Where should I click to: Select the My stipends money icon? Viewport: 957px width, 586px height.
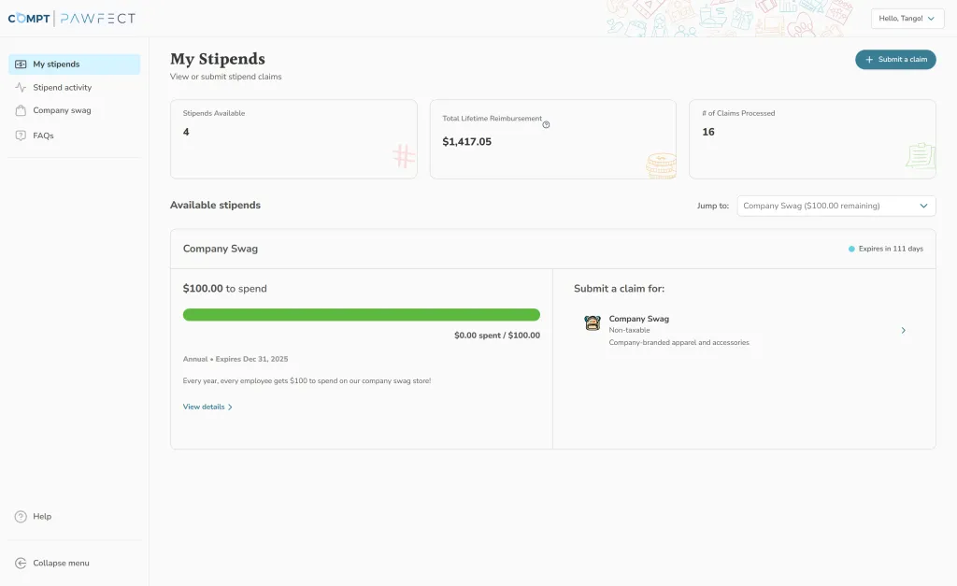pos(21,64)
